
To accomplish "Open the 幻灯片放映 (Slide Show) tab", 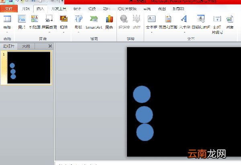I will [127, 9].
